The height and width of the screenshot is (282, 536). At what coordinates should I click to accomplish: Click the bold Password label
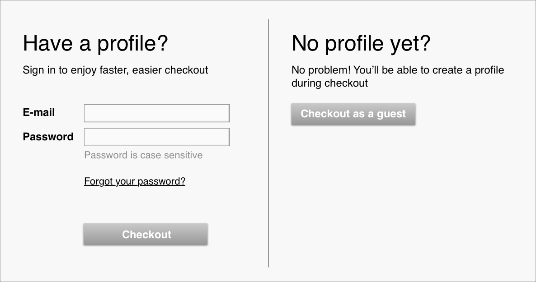coord(48,137)
